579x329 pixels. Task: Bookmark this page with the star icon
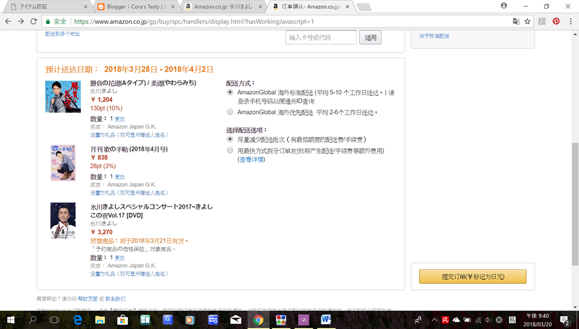528,21
